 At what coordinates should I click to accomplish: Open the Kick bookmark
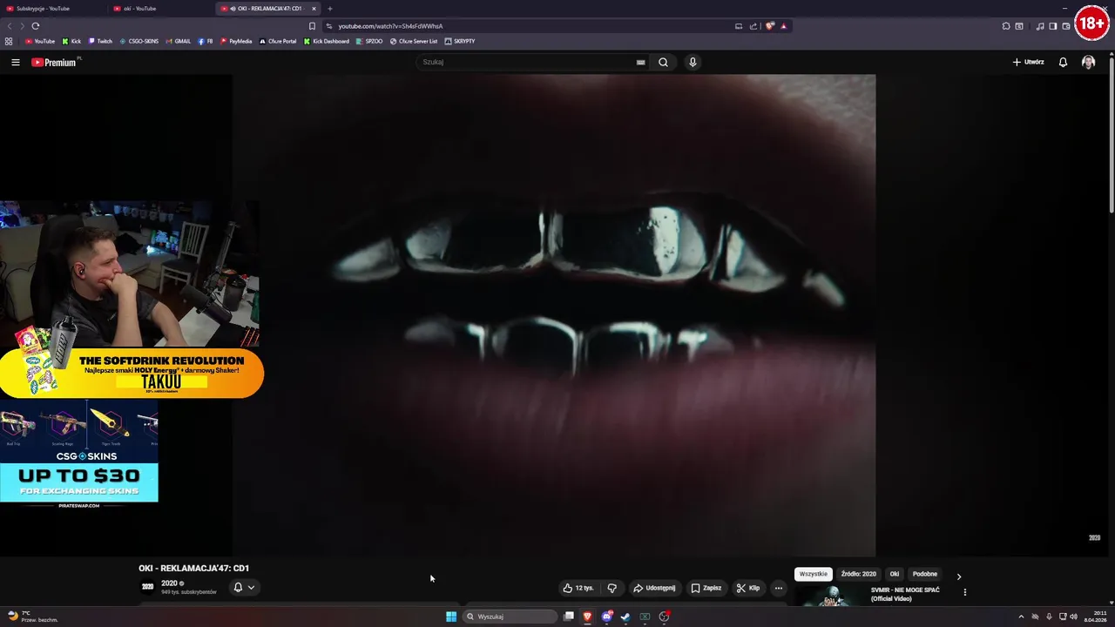tap(71, 41)
